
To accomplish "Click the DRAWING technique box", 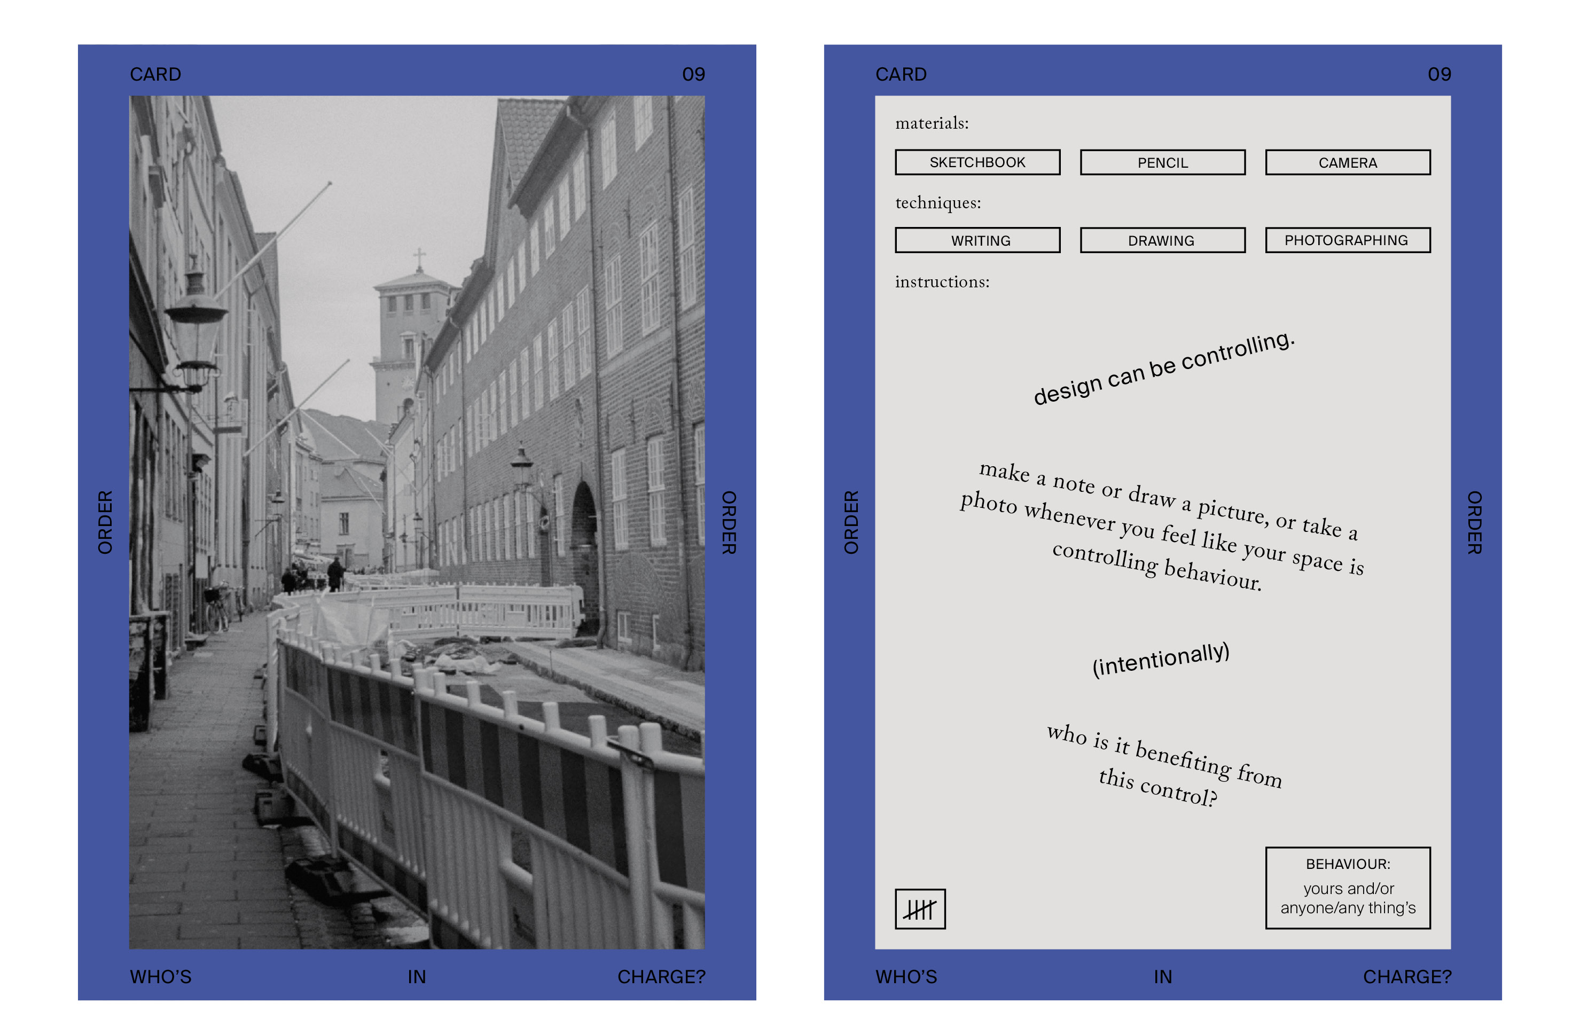I will pos(1162,240).
